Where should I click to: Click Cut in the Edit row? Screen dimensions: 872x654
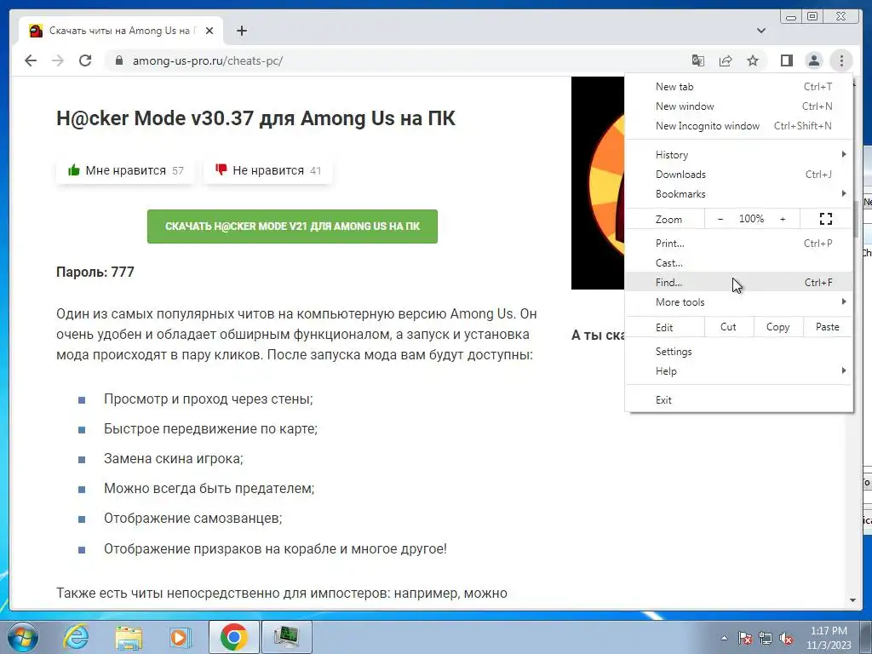tap(729, 327)
